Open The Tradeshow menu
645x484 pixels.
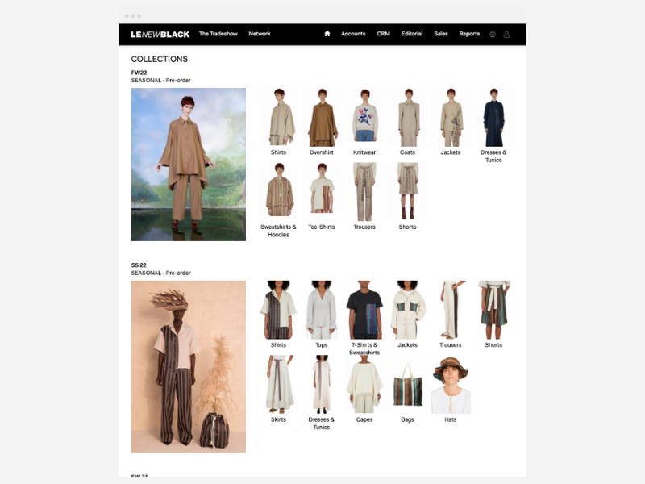tap(218, 34)
